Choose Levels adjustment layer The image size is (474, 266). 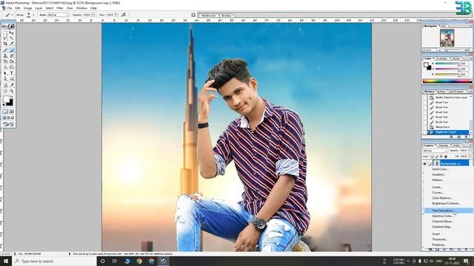[437, 187]
